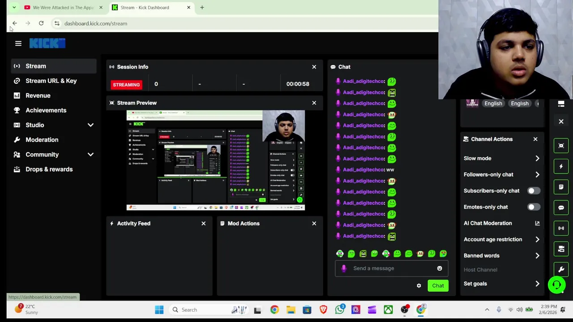Close the Activity Feed panel
The height and width of the screenshot is (322, 573).
tap(203, 223)
